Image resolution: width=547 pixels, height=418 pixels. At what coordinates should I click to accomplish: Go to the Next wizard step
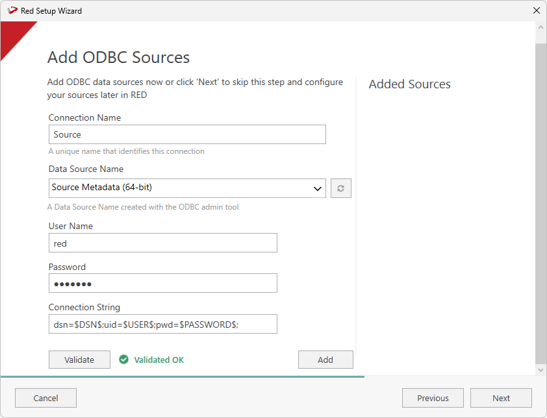tap(501, 398)
